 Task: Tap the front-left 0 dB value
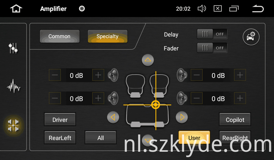click(76, 75)
